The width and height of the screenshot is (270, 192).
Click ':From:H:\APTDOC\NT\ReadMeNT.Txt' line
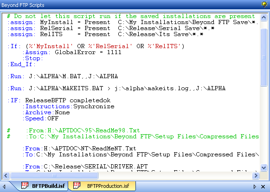(x=79, y=149)
